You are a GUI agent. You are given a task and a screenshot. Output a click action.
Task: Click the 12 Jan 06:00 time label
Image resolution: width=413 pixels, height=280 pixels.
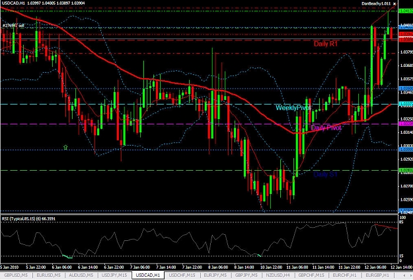375,267
